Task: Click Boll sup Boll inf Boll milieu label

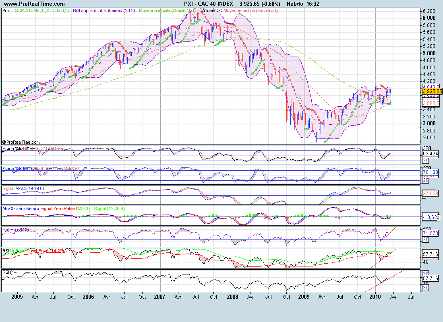Action: pyautogui.click(x=104, y=11)
